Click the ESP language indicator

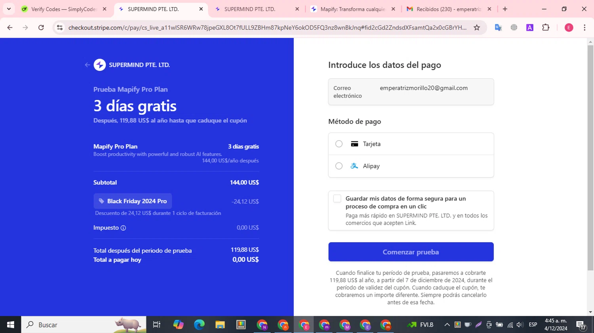533,325
